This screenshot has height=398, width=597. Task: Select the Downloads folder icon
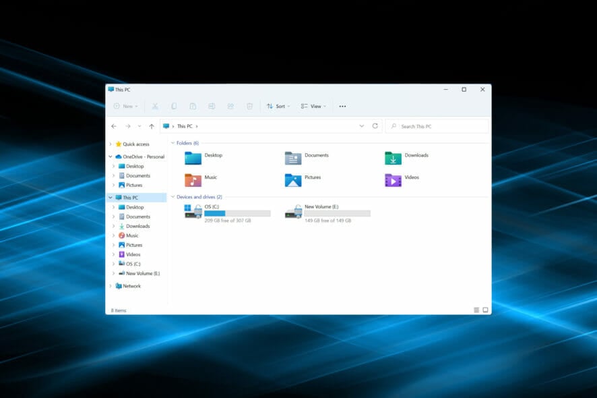(x=393, y=158)
